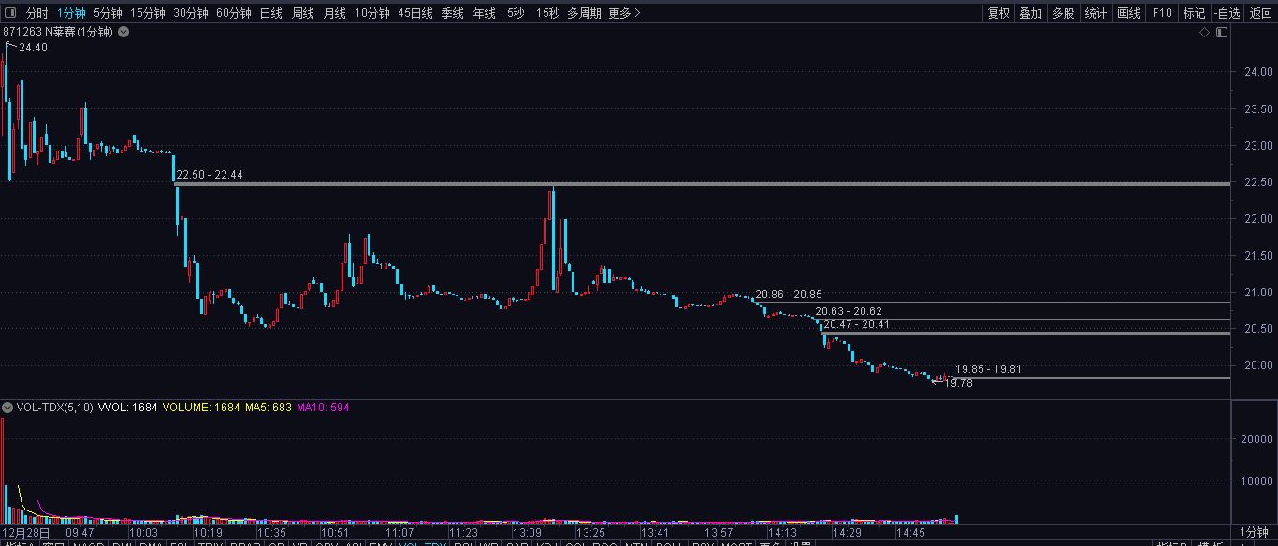Select the 22.50 - 22.44 gap line

702,184
